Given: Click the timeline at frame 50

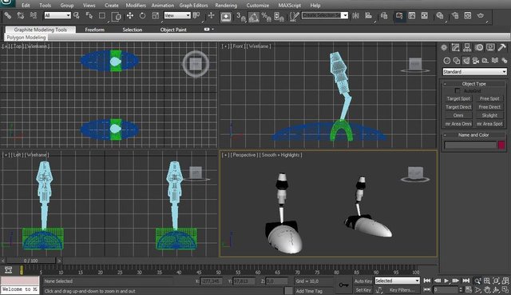Looking at the screenshot, I should (x=218, y=272).
